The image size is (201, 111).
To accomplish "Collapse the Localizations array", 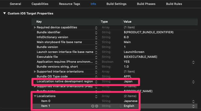I will [35, 96].
